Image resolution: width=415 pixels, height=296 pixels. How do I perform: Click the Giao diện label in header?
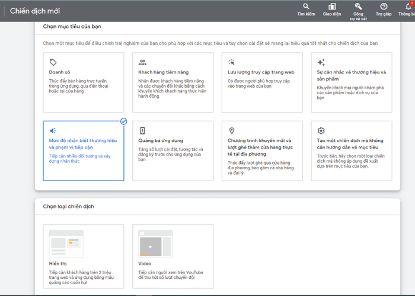tap(332, 14)
